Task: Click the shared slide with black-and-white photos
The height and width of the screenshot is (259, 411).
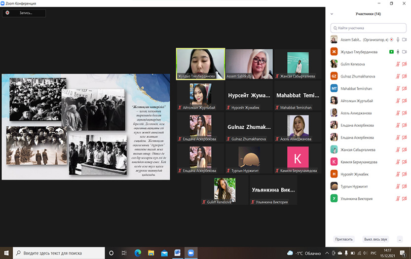Action: click(x=86, y=127)
